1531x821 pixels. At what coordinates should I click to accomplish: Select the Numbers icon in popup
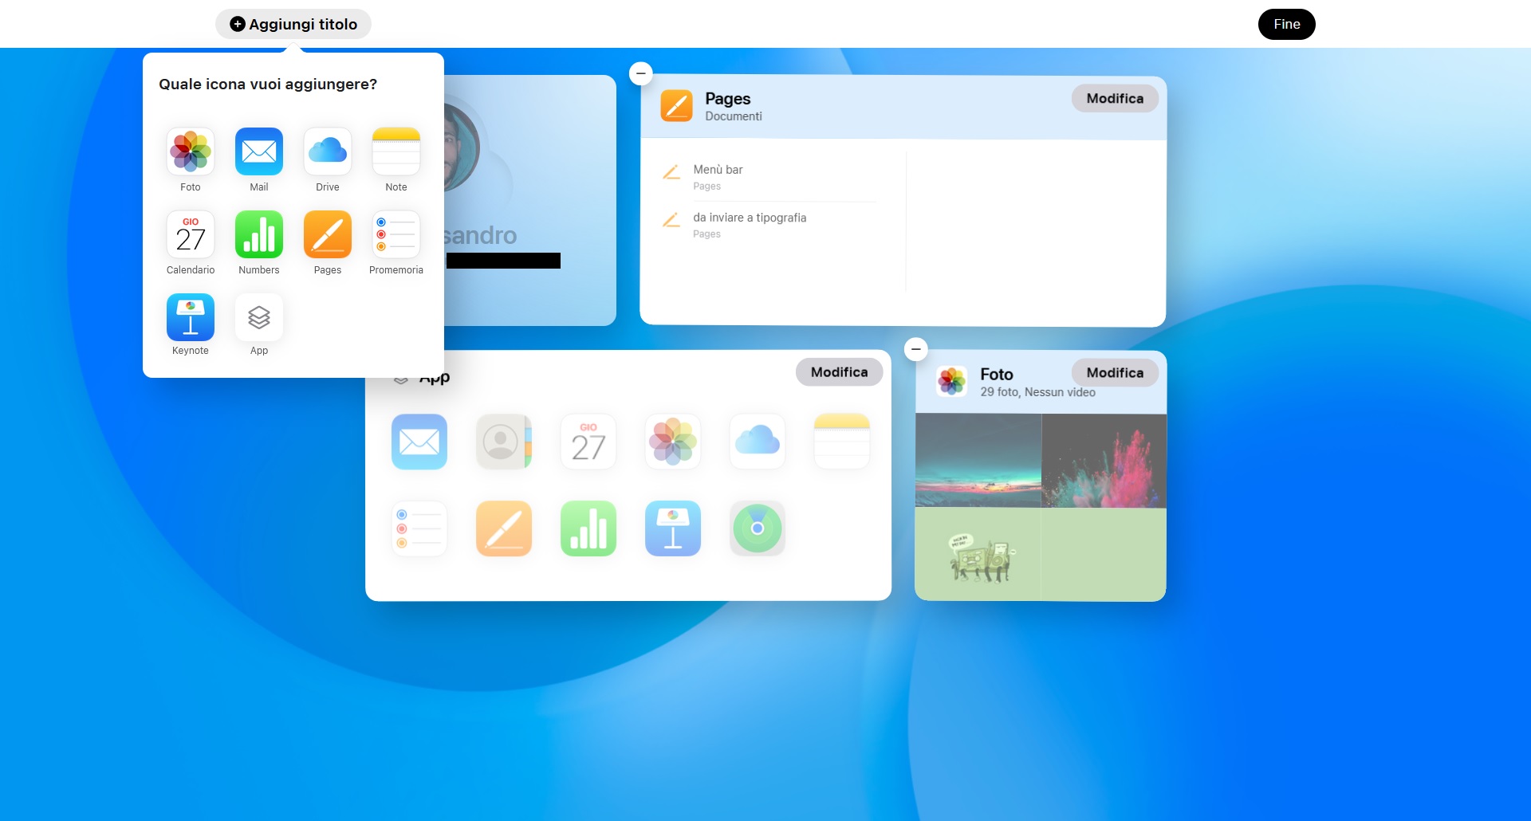[x=259, y=234]
